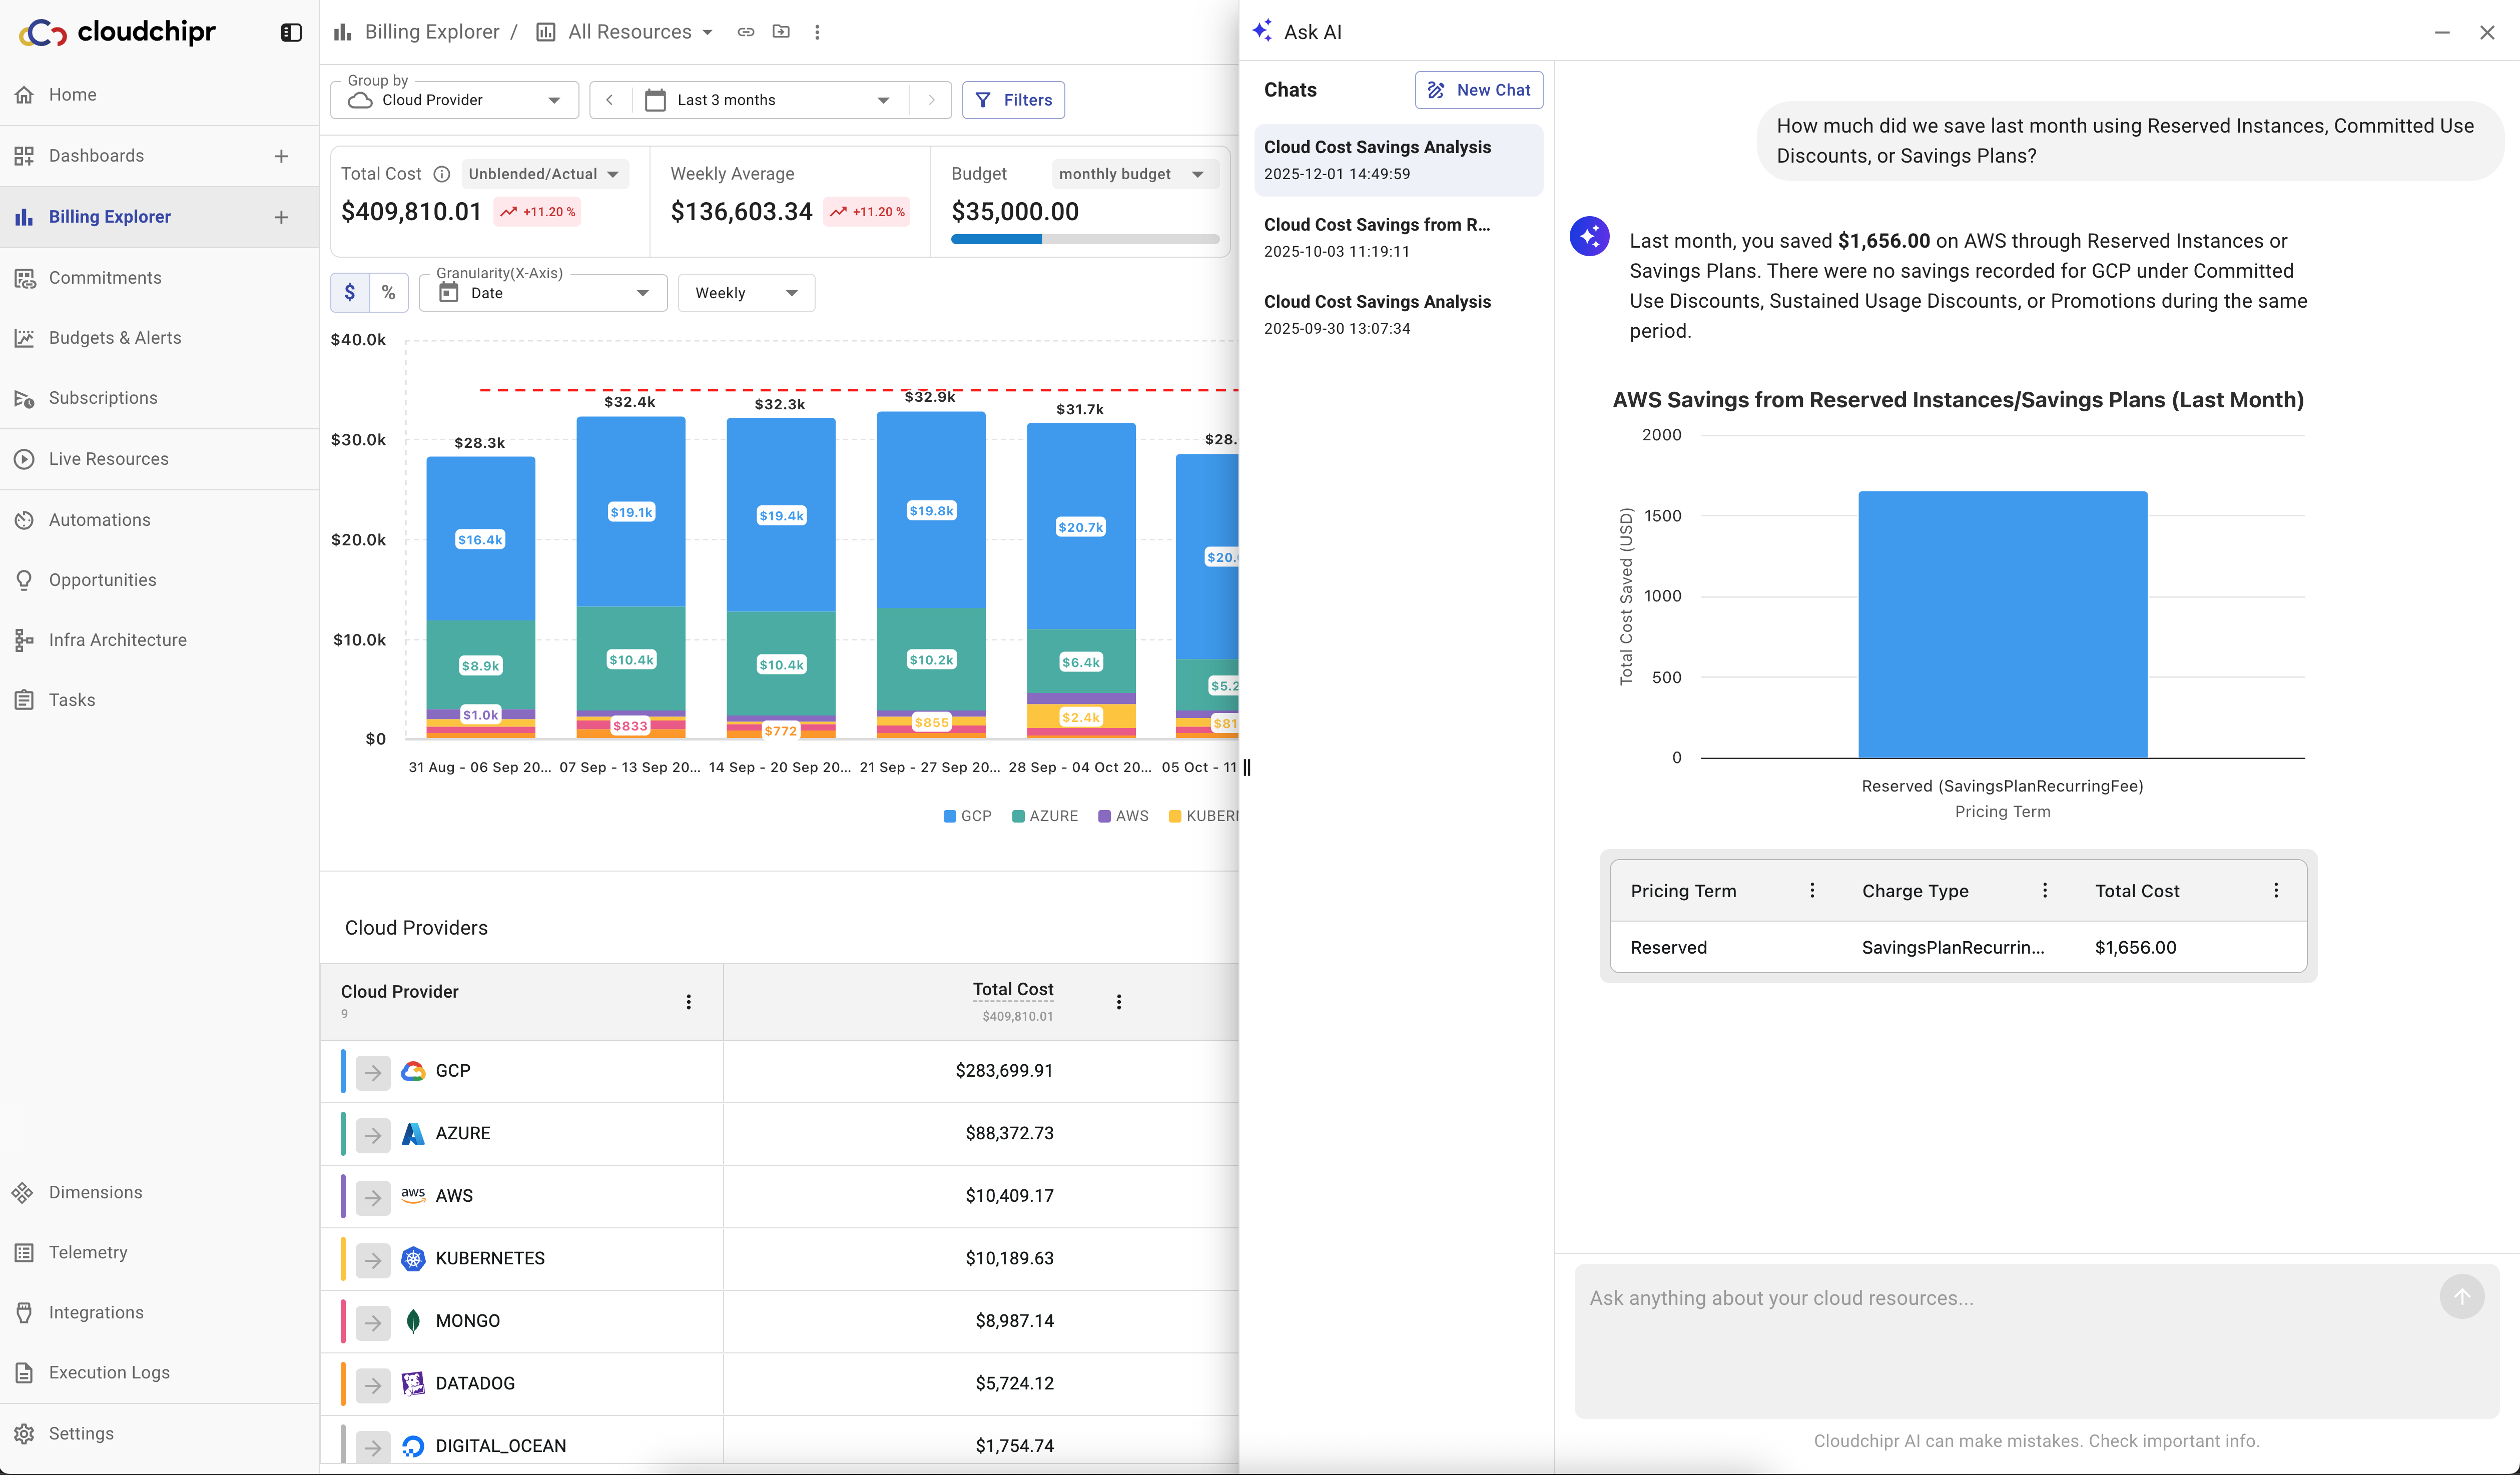The image size is (2520, 1475).
Task: Switch chart to percentage view
Action: tap(388, 293)
